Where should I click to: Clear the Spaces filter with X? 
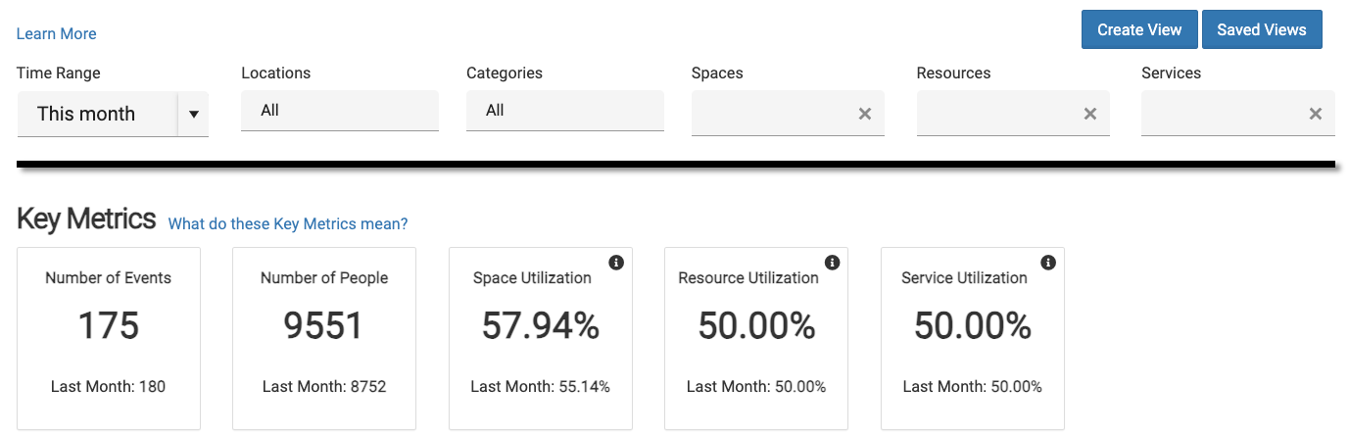865,114
